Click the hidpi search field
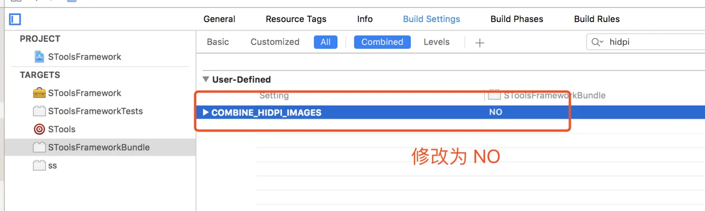The height and width of the screenshot is (211, 705). tap(653, 42)
